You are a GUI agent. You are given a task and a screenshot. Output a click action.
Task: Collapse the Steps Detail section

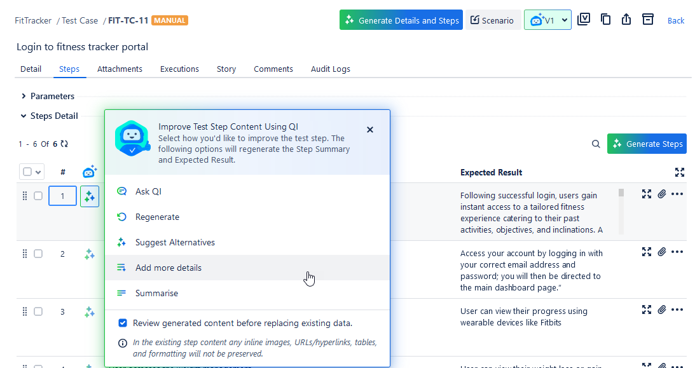(24, 116)
